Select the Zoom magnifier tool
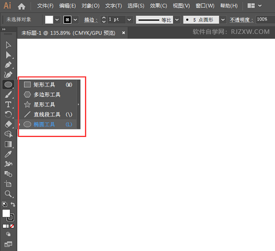275x251 pixels. (x=8, y=194)
